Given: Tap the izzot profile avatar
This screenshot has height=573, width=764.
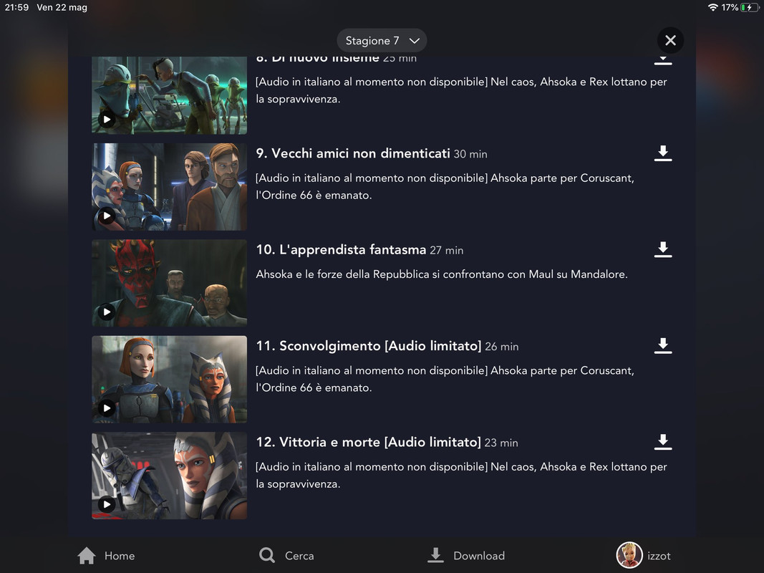Looking at the screenshot, I should tap(629, 556).
